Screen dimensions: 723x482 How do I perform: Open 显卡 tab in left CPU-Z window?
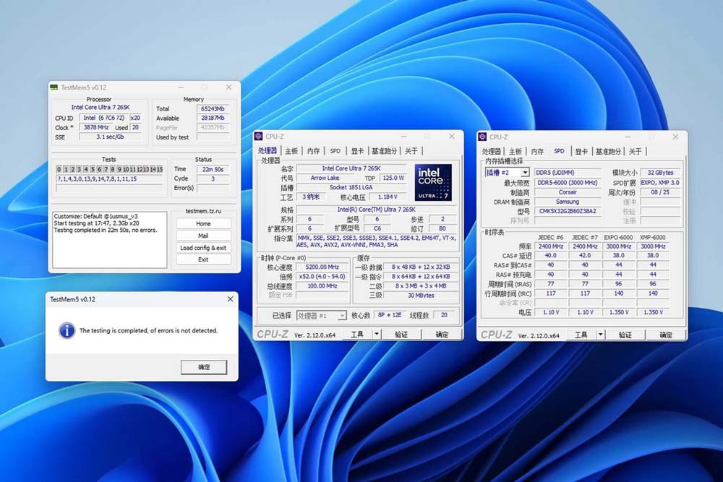pos(357,151)
